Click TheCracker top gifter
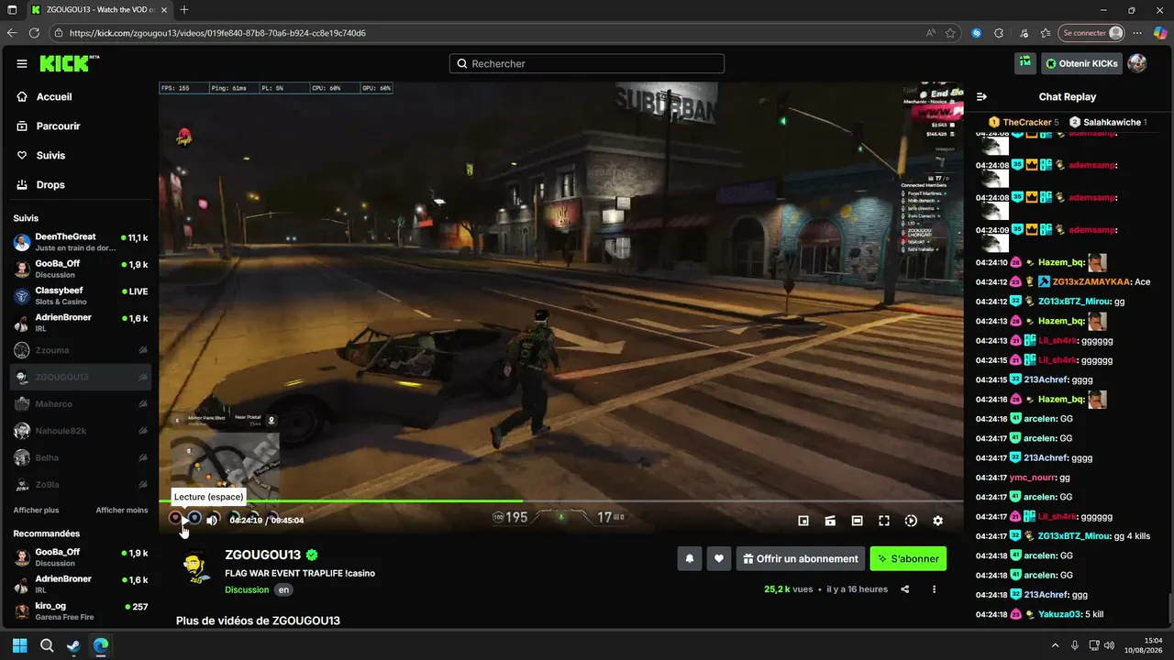This screenshot has height=660, width=1174. point(1027,122)
